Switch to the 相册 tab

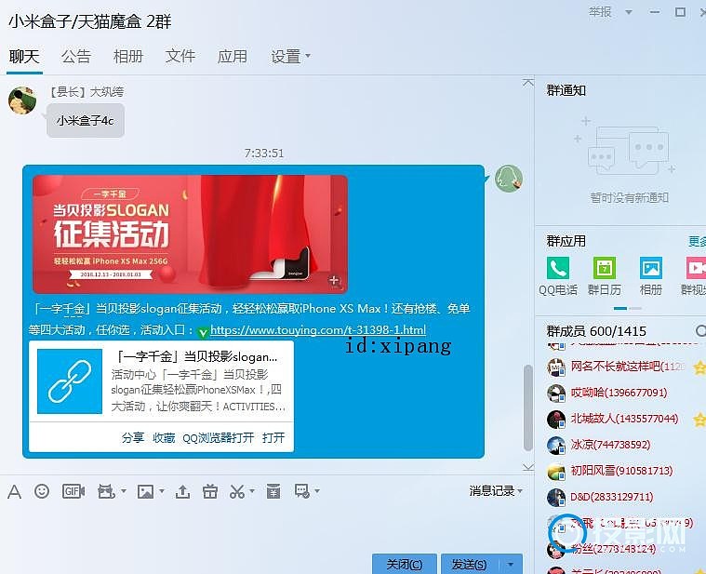pos(128,57)
